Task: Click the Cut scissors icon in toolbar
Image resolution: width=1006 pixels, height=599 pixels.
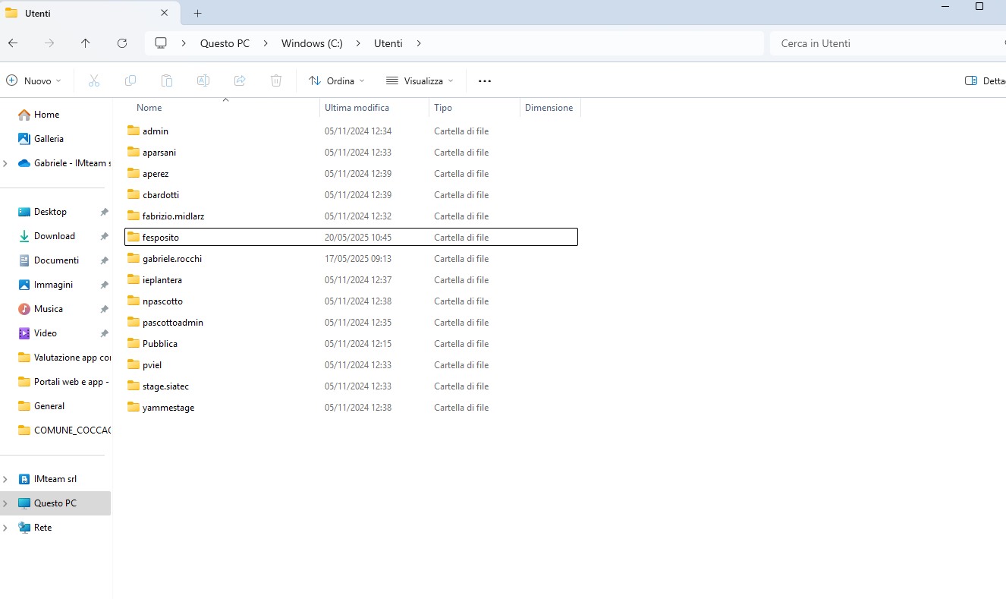Action: [94, 80]
